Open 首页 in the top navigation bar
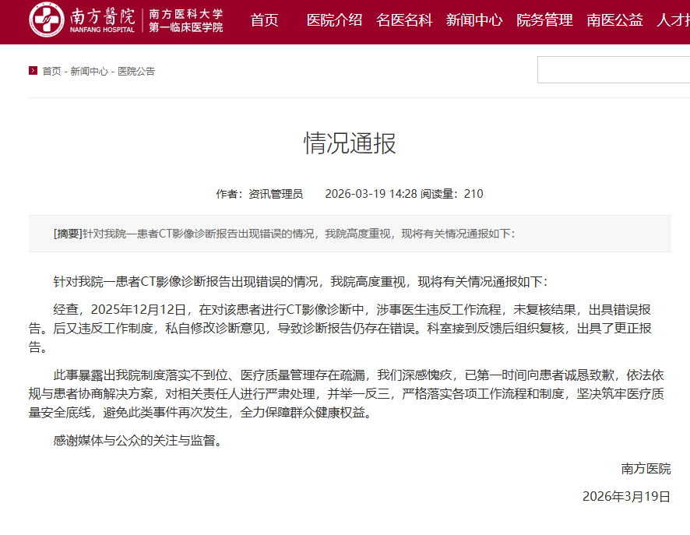This screenshot has width=690, height=535. click(x=264, y=20)
